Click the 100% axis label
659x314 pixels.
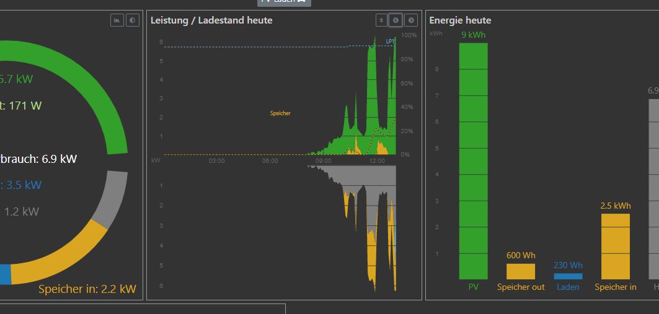click(409, 35)
